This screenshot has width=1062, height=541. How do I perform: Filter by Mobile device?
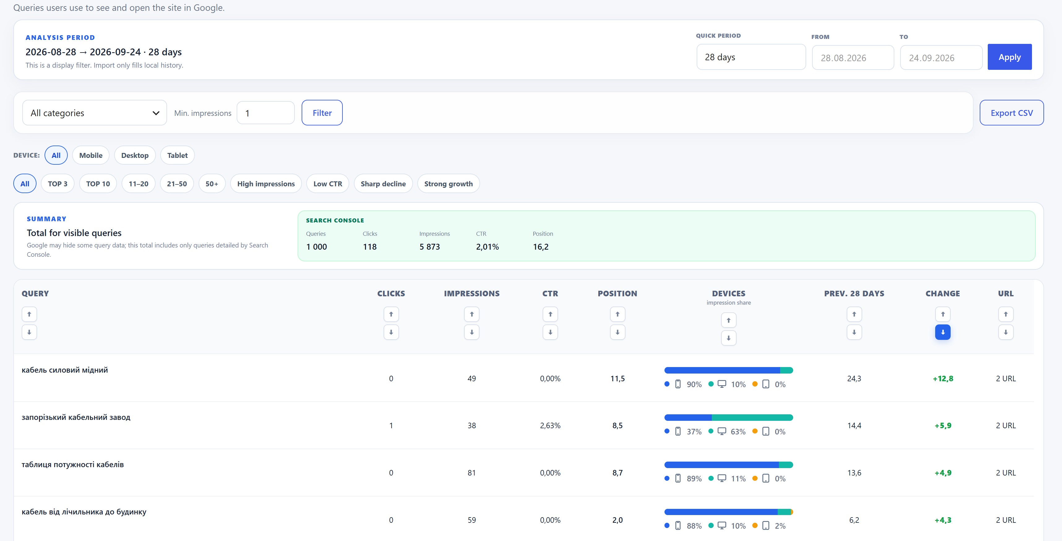pyautogui.click(x=91, y=155)
